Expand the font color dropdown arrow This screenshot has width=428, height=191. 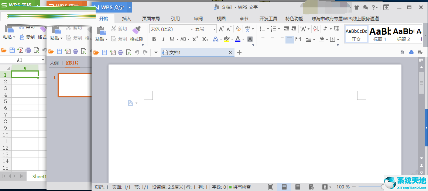(x=243, y=39)
